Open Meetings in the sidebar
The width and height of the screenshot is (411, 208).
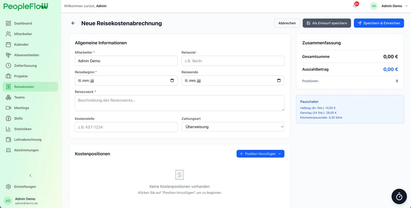[30, 108]
